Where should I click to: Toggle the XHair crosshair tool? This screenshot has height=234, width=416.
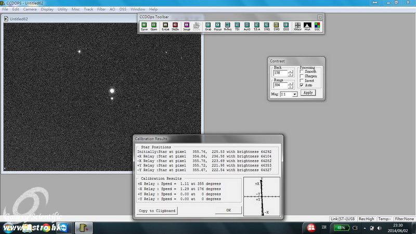[297, 26]
